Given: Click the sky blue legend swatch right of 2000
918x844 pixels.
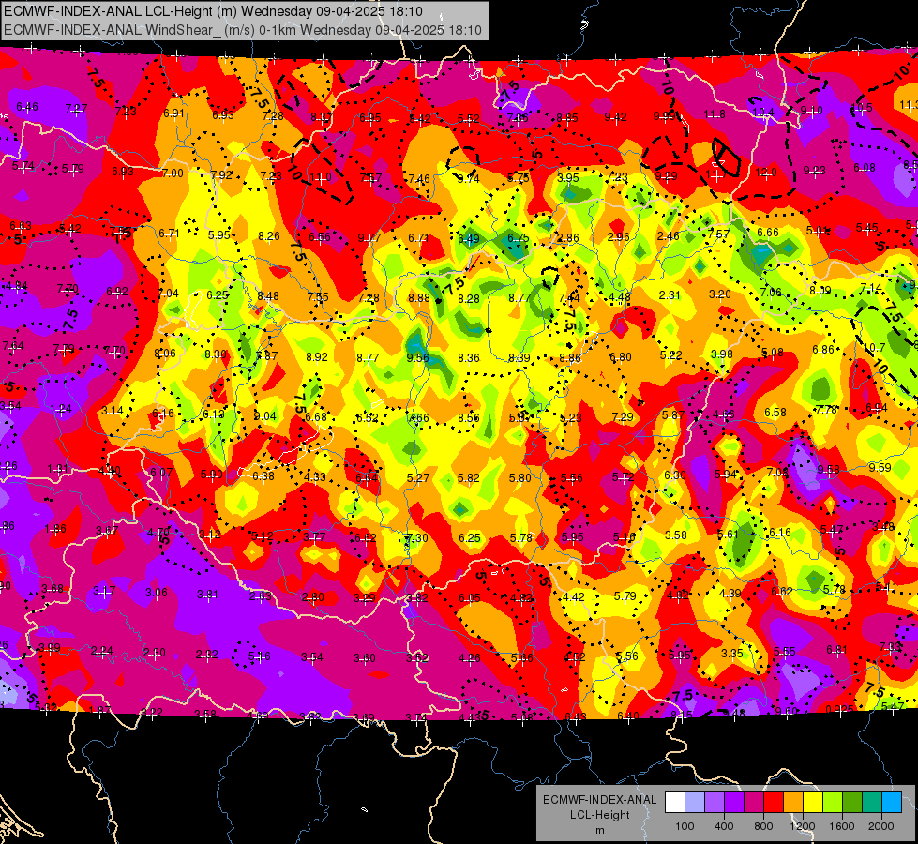Looking at the screenshot, I should tap(892, 802).
